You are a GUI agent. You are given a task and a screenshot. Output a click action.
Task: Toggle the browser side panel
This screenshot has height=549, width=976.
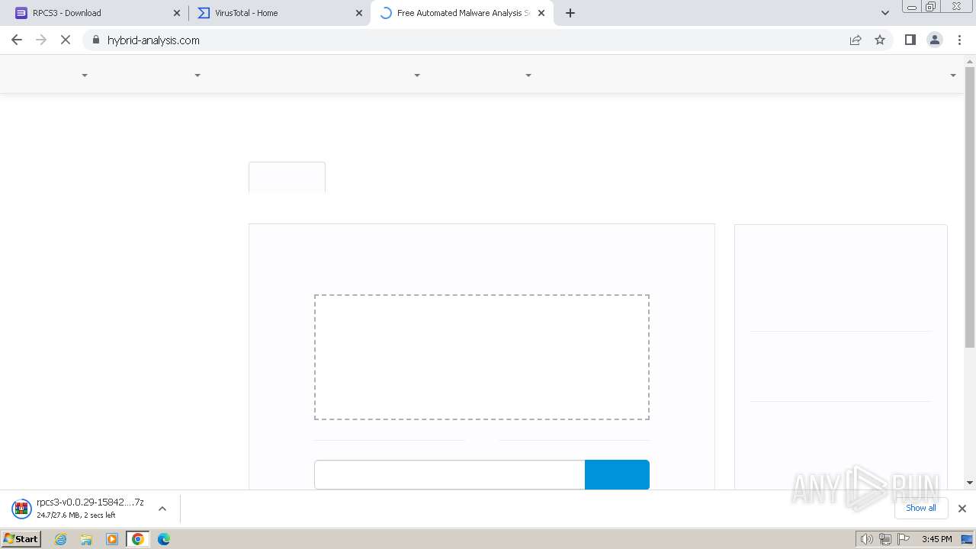tap(910, 40)
